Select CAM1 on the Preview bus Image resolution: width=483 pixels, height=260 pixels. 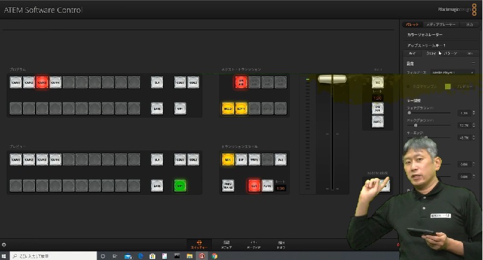point(16,160)
